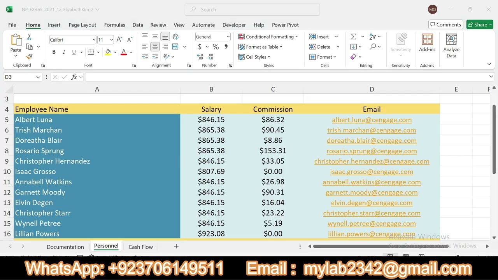Click the green Share button
The height and width of the screenshot is (280, 498).
coord(480,24)
